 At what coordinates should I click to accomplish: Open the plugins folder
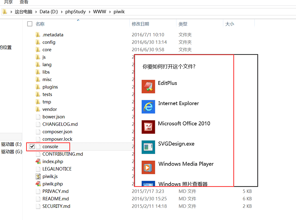(x=50, y=87)
